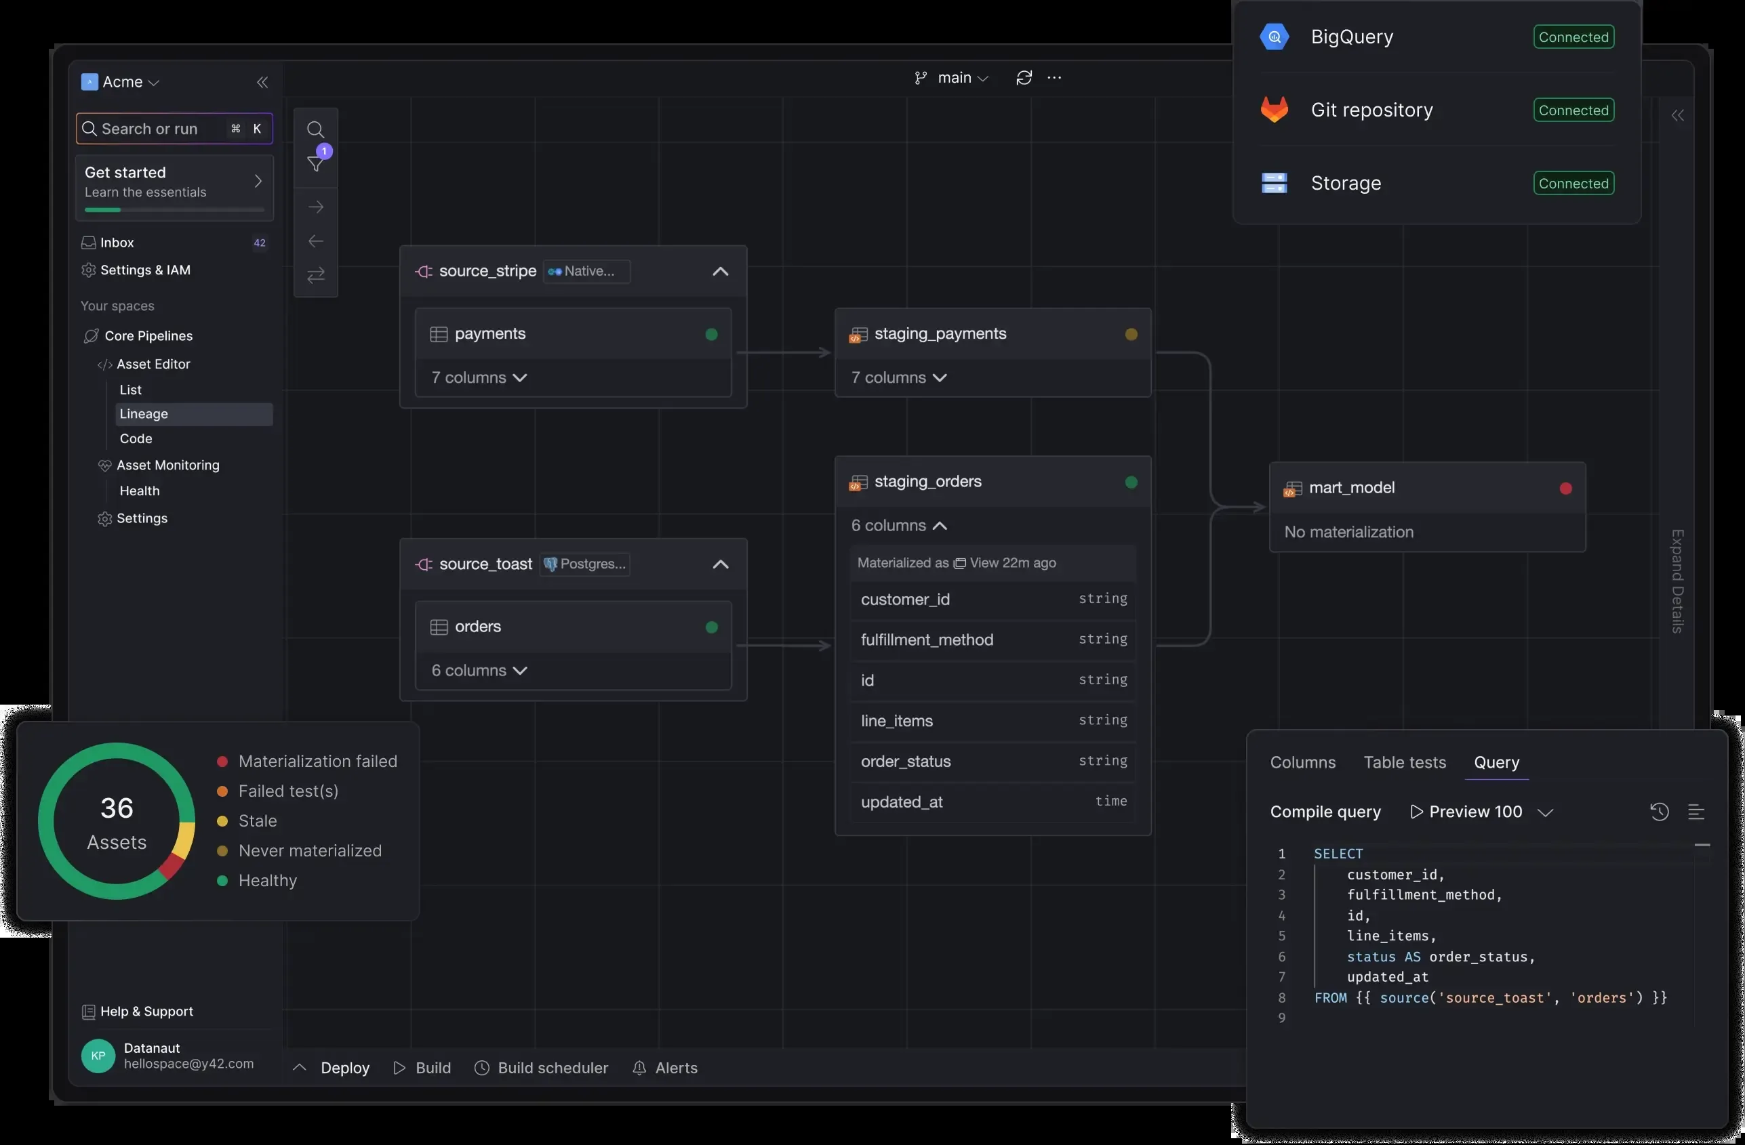1745x1145 pixels.
Task: Open the Inbox item
Action: pos(174,243)
